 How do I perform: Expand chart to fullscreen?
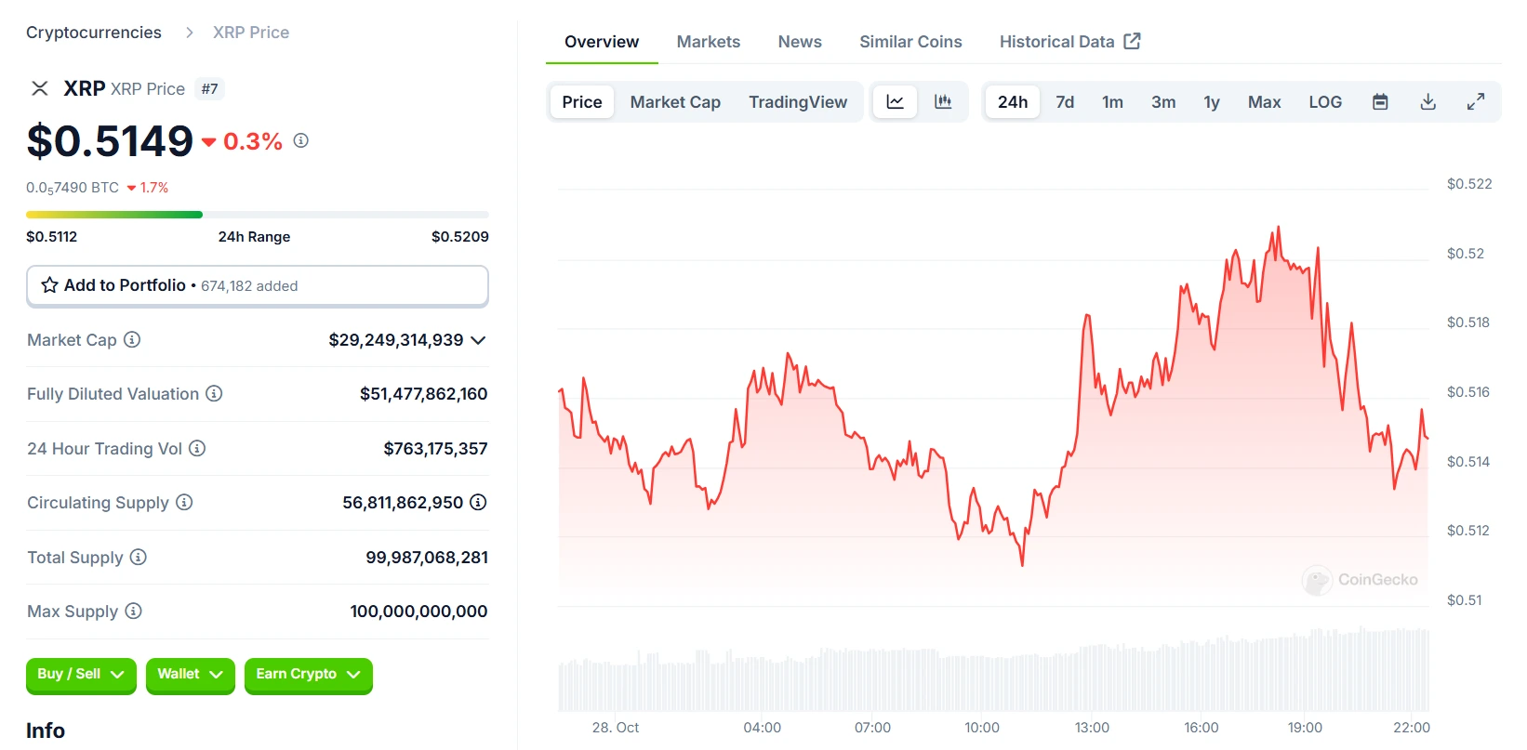click(1476, 102)
